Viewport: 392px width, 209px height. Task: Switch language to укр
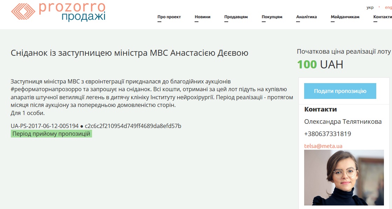tap(370, 7)
